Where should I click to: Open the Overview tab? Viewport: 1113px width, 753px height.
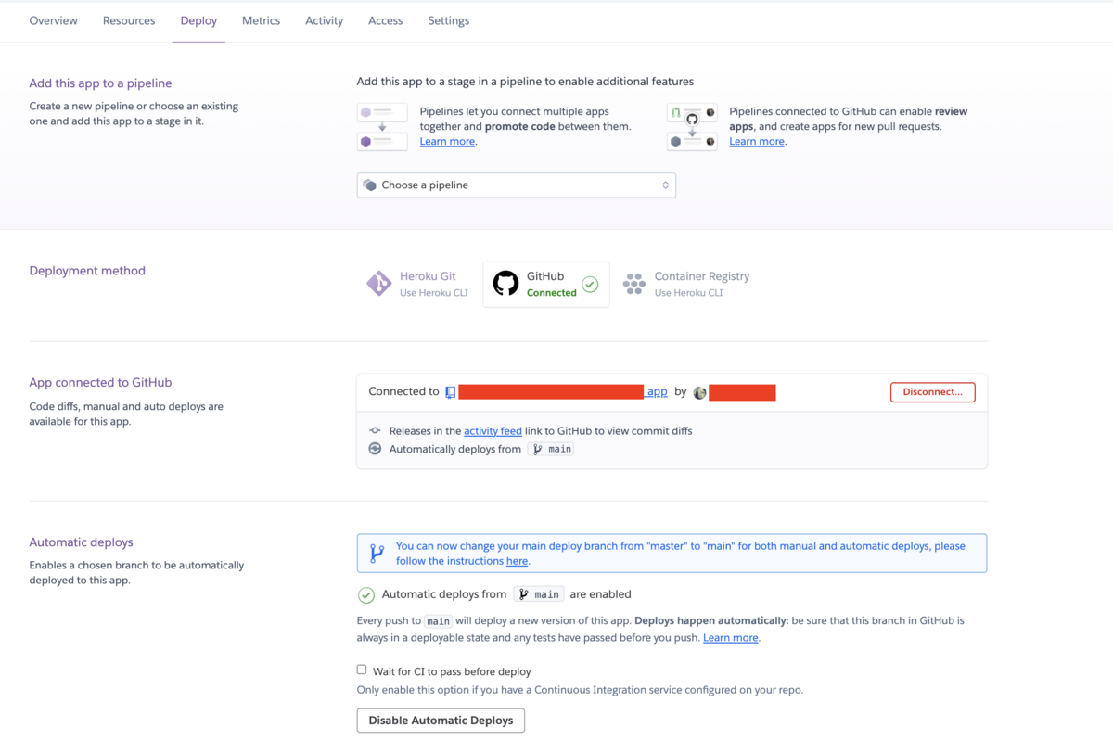coord(53,20)
